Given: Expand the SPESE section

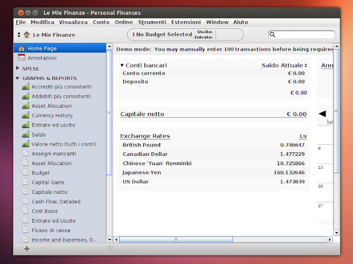Looking at the screenshot, I should [18, 68].
